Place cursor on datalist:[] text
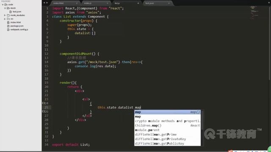Image resolution: width=271 pixels, height=152 pixels. pyautogui.click(x=85, y=33)
